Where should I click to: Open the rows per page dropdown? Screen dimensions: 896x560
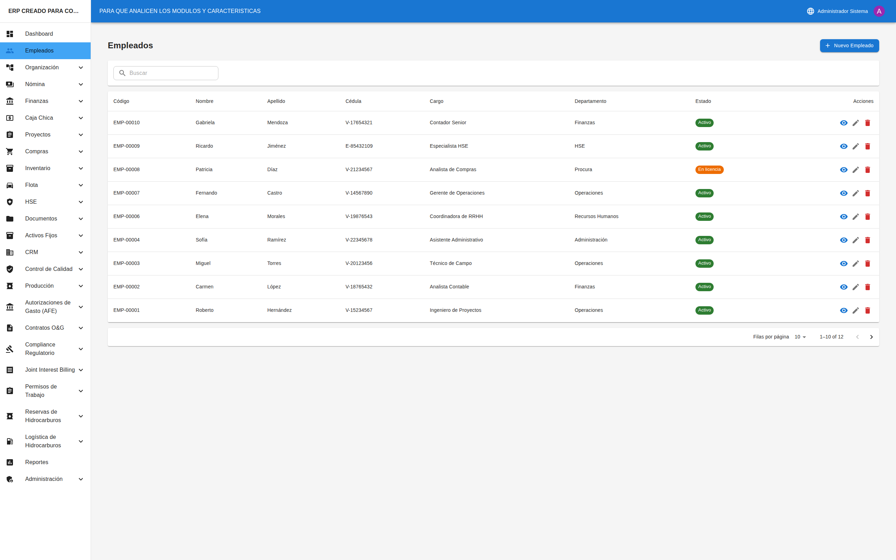coord(800,337)
